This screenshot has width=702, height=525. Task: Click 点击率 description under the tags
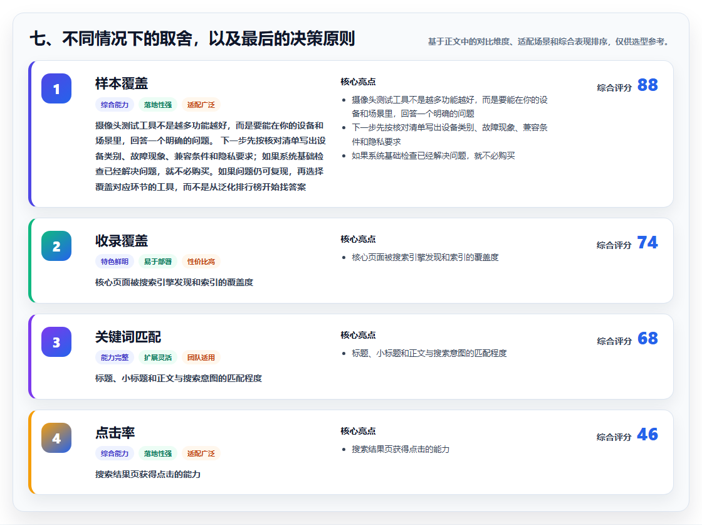click(x=148, y=474)
